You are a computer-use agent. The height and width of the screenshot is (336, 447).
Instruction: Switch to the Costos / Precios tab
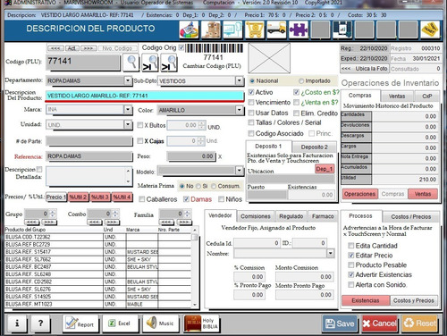411,216
